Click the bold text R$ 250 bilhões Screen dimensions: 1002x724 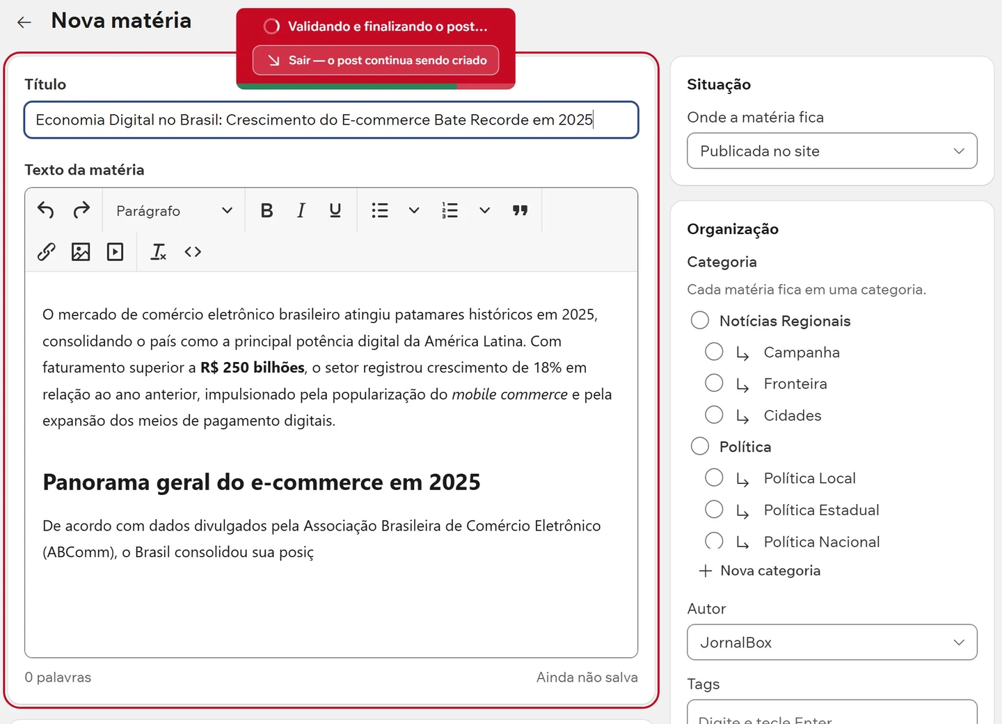253,368
